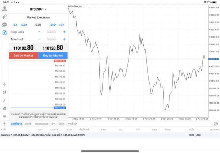This screenshot has width=220, height=153.
Task: Open the chat messages icon
Action: 4,25
